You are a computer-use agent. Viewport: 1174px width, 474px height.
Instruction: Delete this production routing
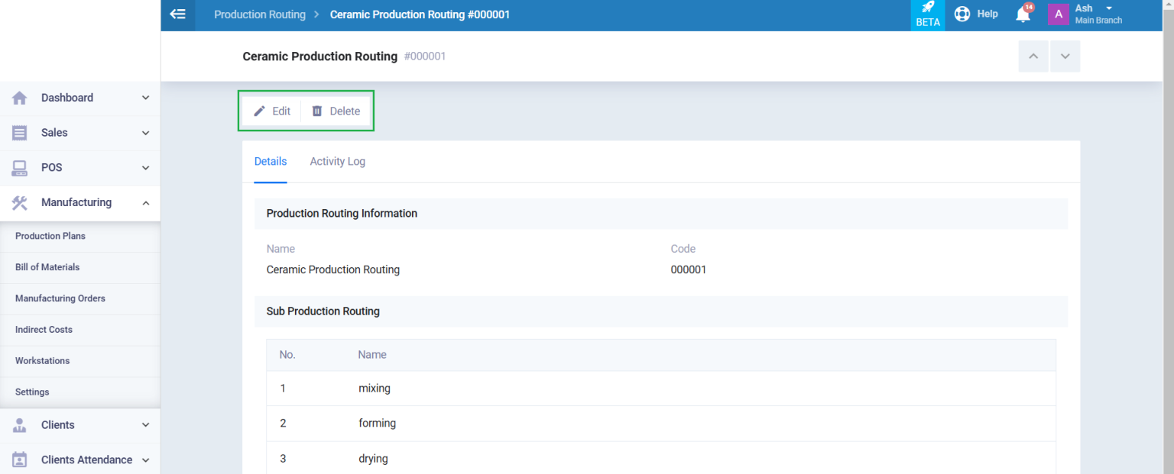pos(336,111)
